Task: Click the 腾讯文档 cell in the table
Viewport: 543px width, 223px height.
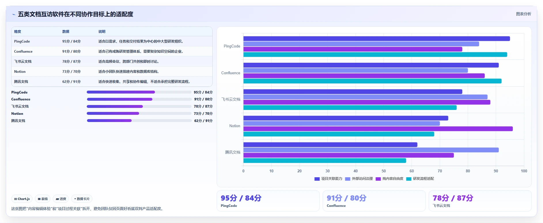Action: [21, 82]
